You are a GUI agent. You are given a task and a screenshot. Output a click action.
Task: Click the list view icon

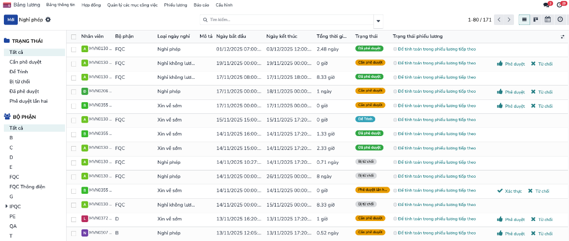524,19
